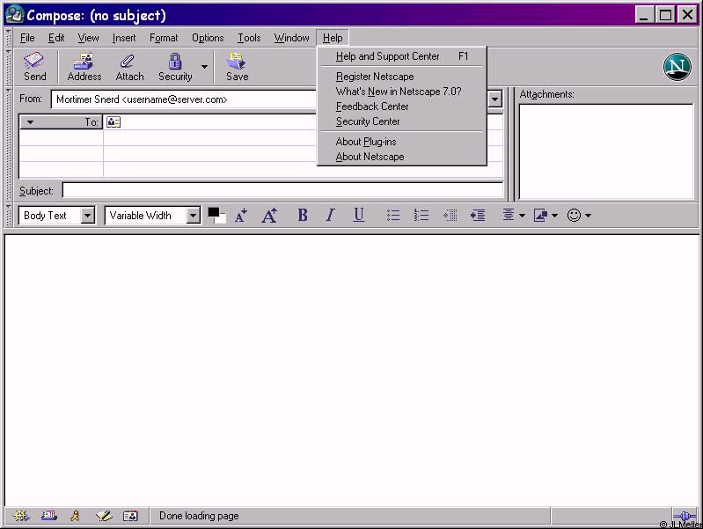703x529 pixels.
Task: Select What's New in Netscape 7.0?
Action: [402, 92]
